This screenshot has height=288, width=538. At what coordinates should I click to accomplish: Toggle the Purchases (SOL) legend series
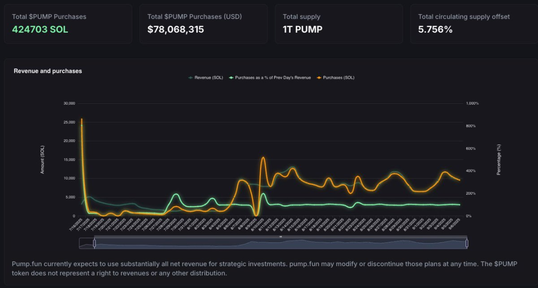click(338, 78)
